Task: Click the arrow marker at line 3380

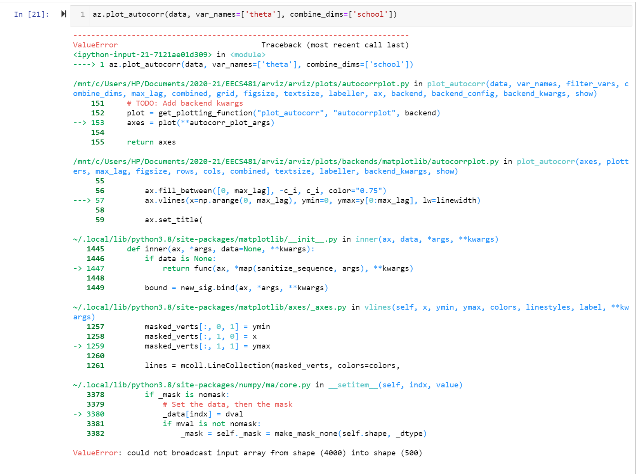Action: pyautogui.click(x=77, y=414)
